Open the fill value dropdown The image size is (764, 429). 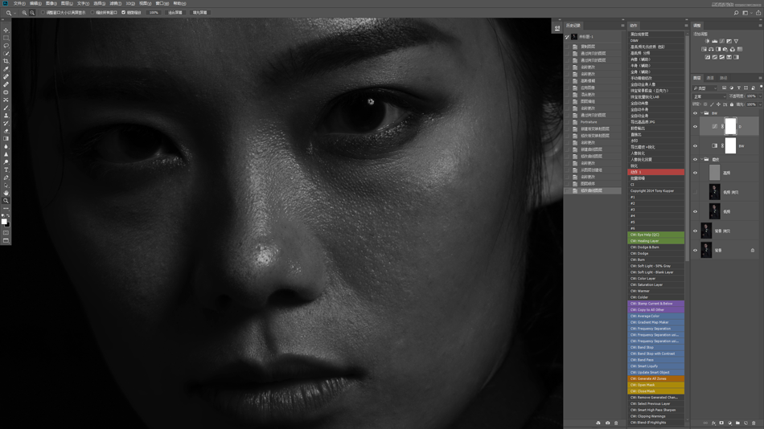760,104
